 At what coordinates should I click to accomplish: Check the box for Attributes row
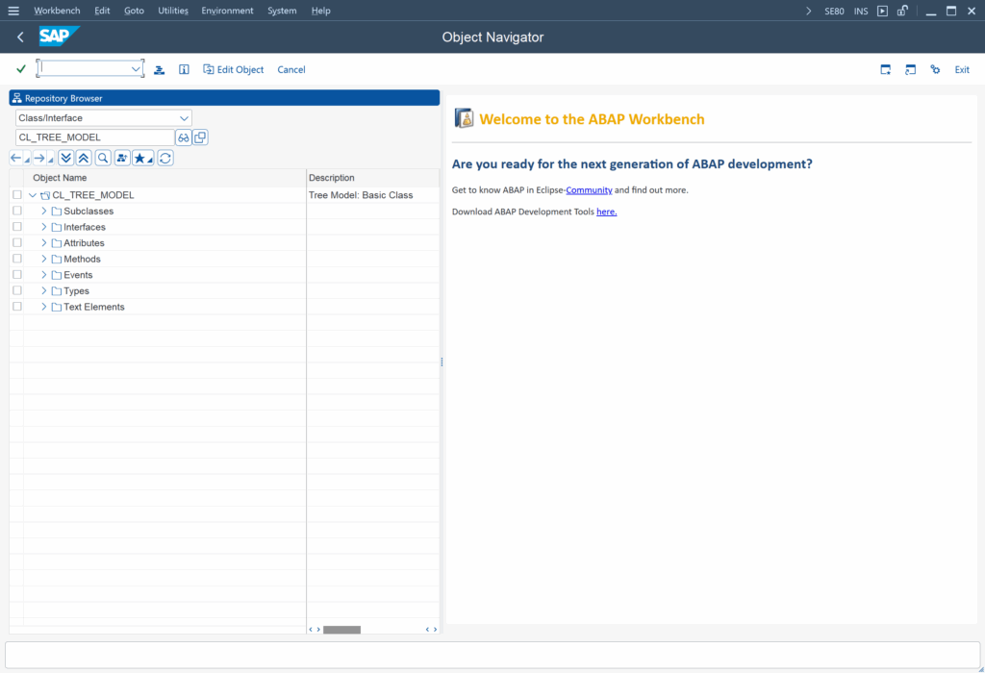coord(17,242)
